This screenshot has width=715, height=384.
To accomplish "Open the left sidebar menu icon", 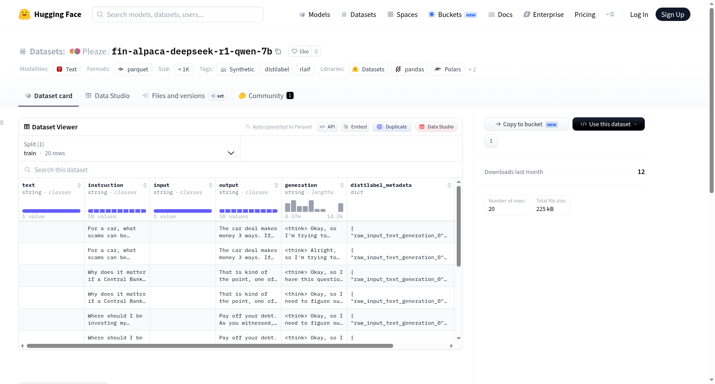I will [2, 123].
